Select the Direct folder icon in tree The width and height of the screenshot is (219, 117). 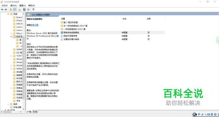(x=14, y=20)
